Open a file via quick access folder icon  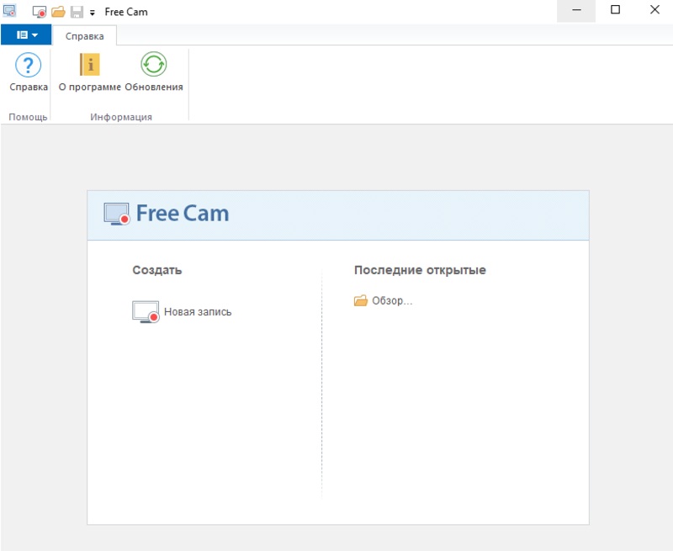click(x=58, y=12)
